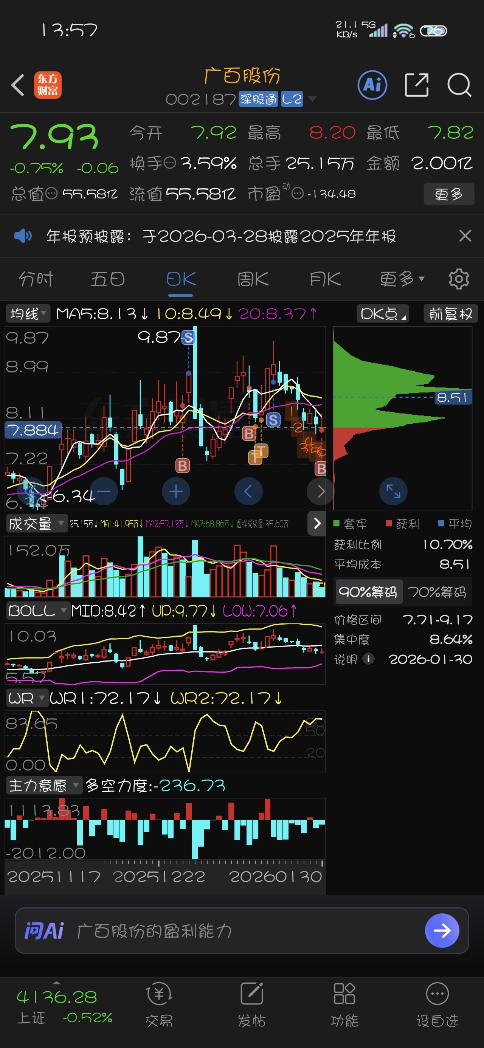This screenshot has height=1048, width=484.
Task: Tap the speaker announcement icon
Action: pos(23,236)
